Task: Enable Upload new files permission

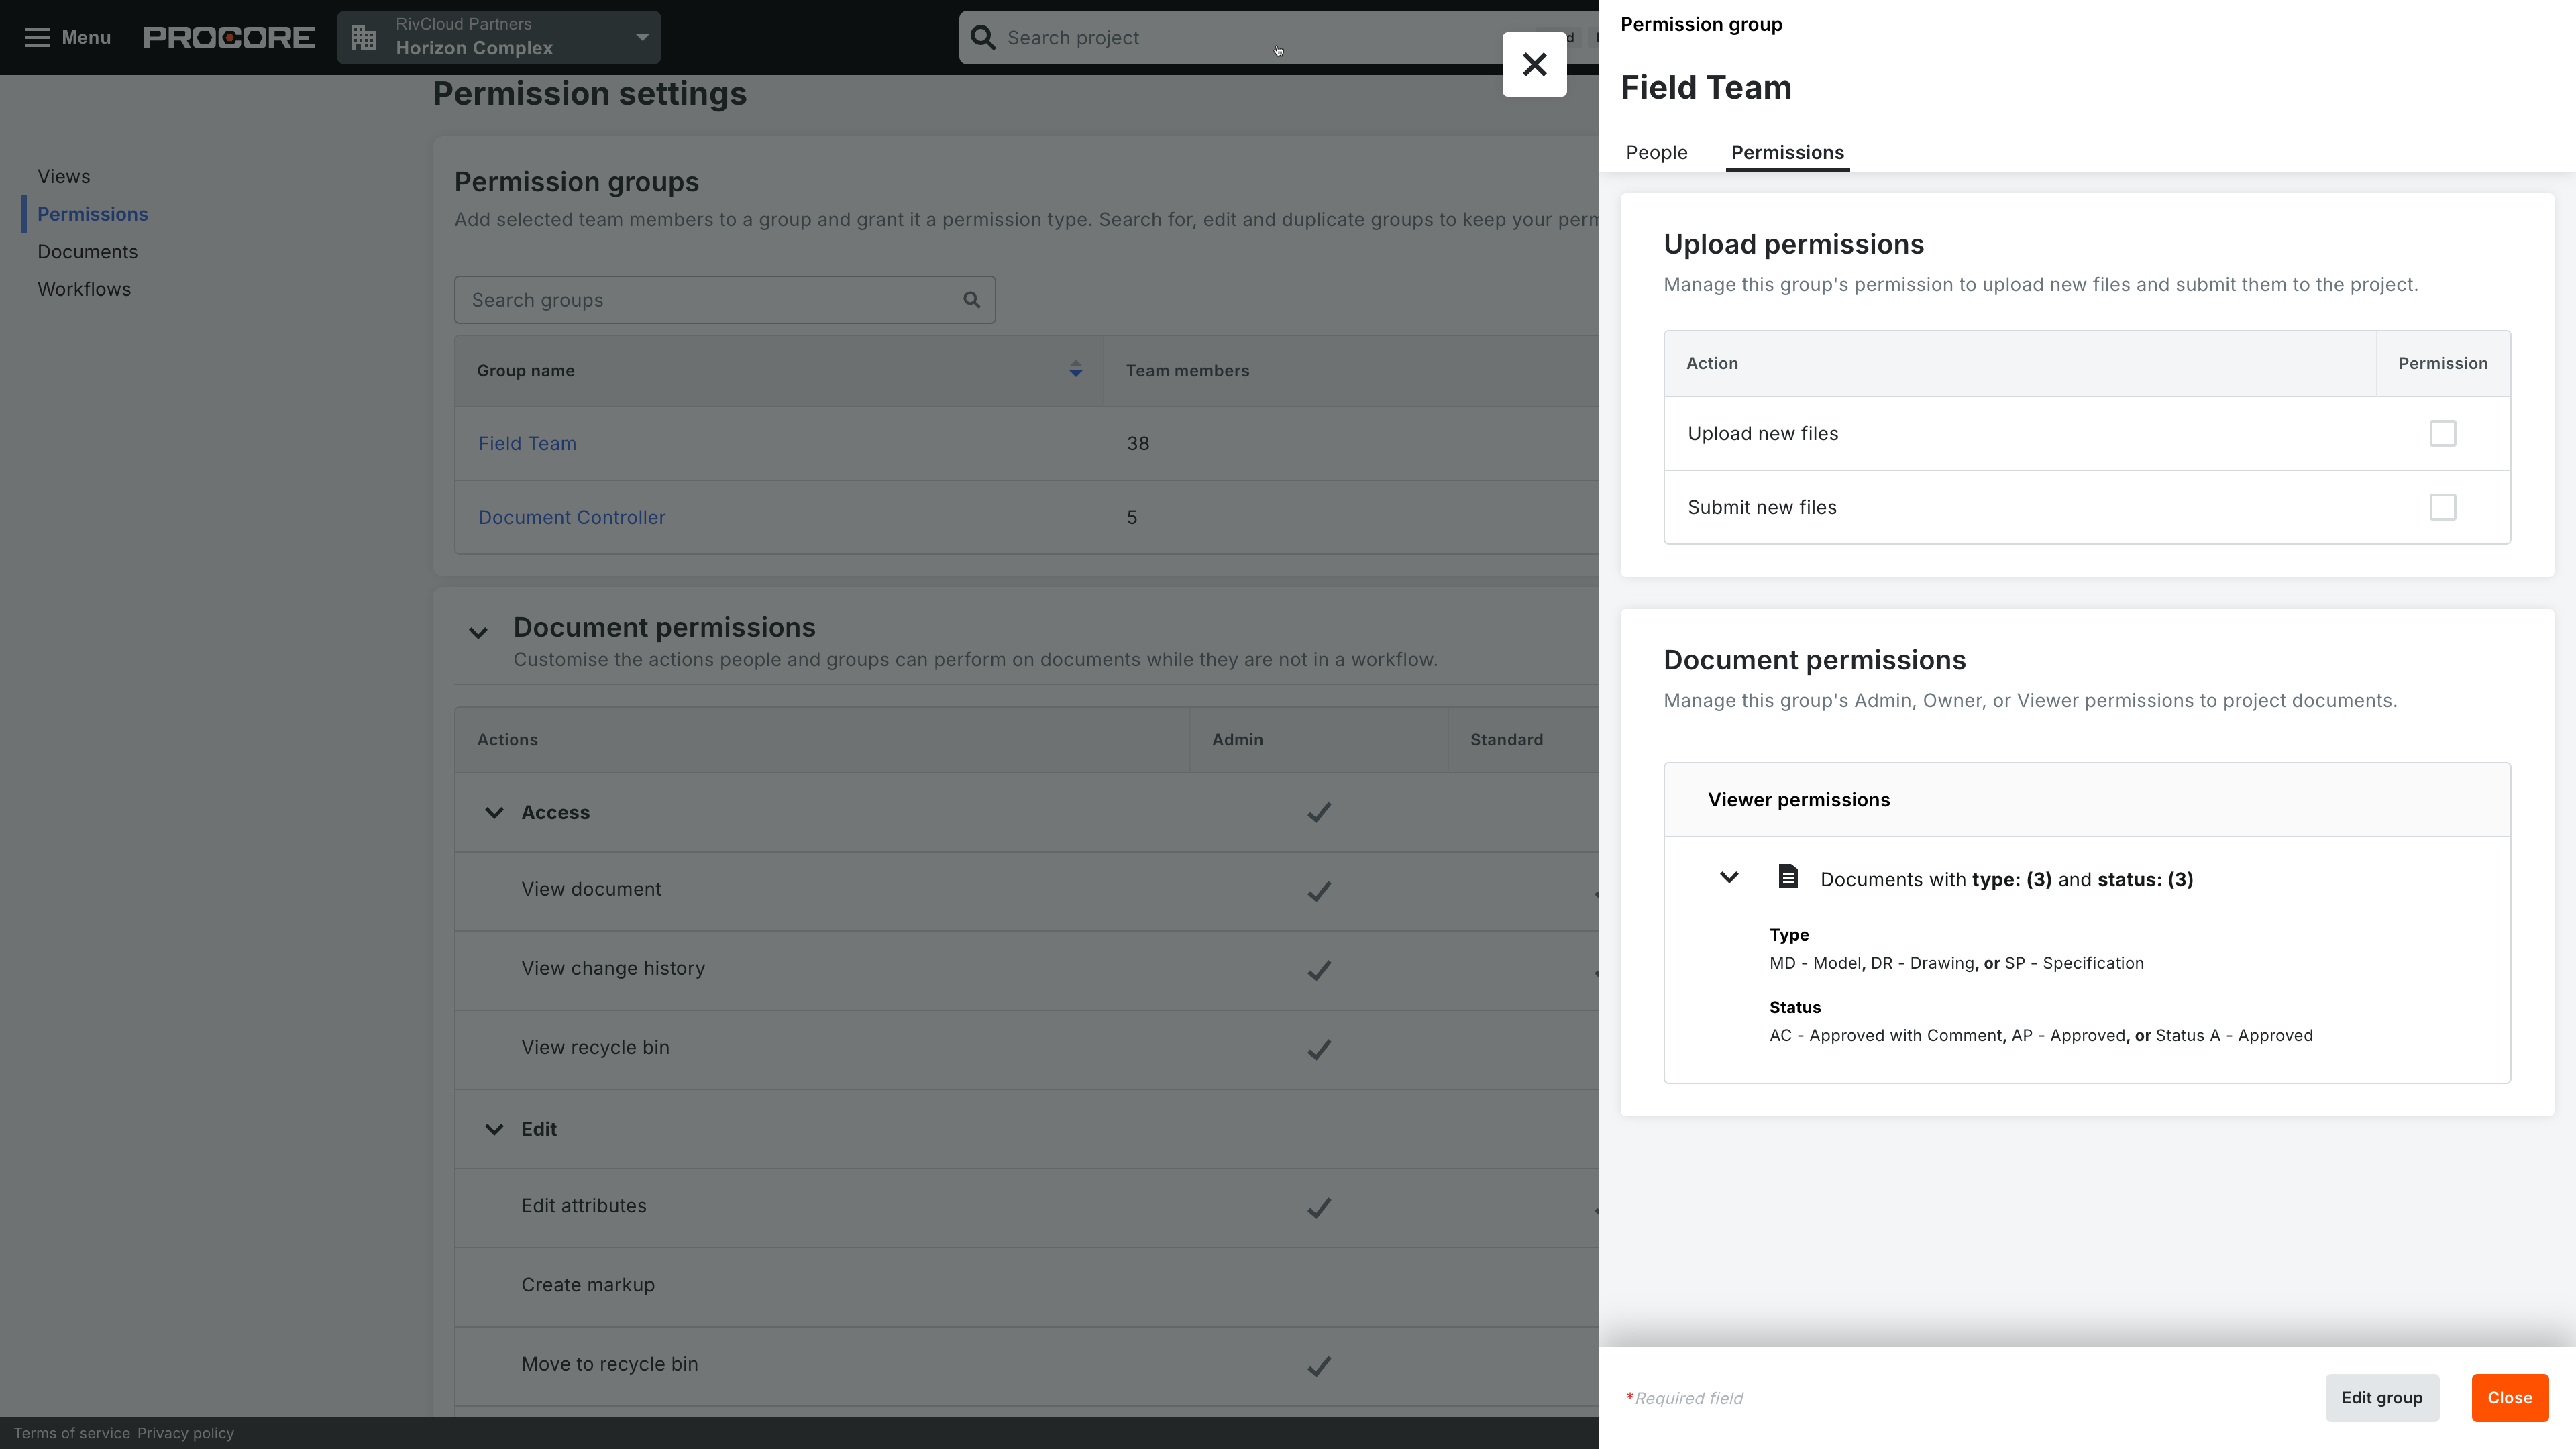Action: [x=2444, y=433]
